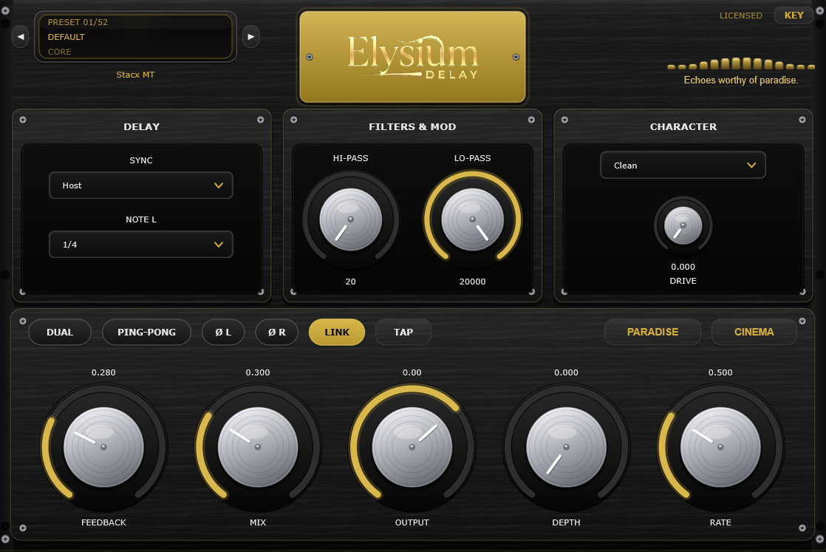Select the CINEMA button
The height and width of the screenshot is (552, 826).
click(x=754, y=333)
